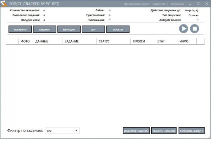Click the Фильтр по заданию label
Screen dimensions: 213x141
click(x=25, y=130)
